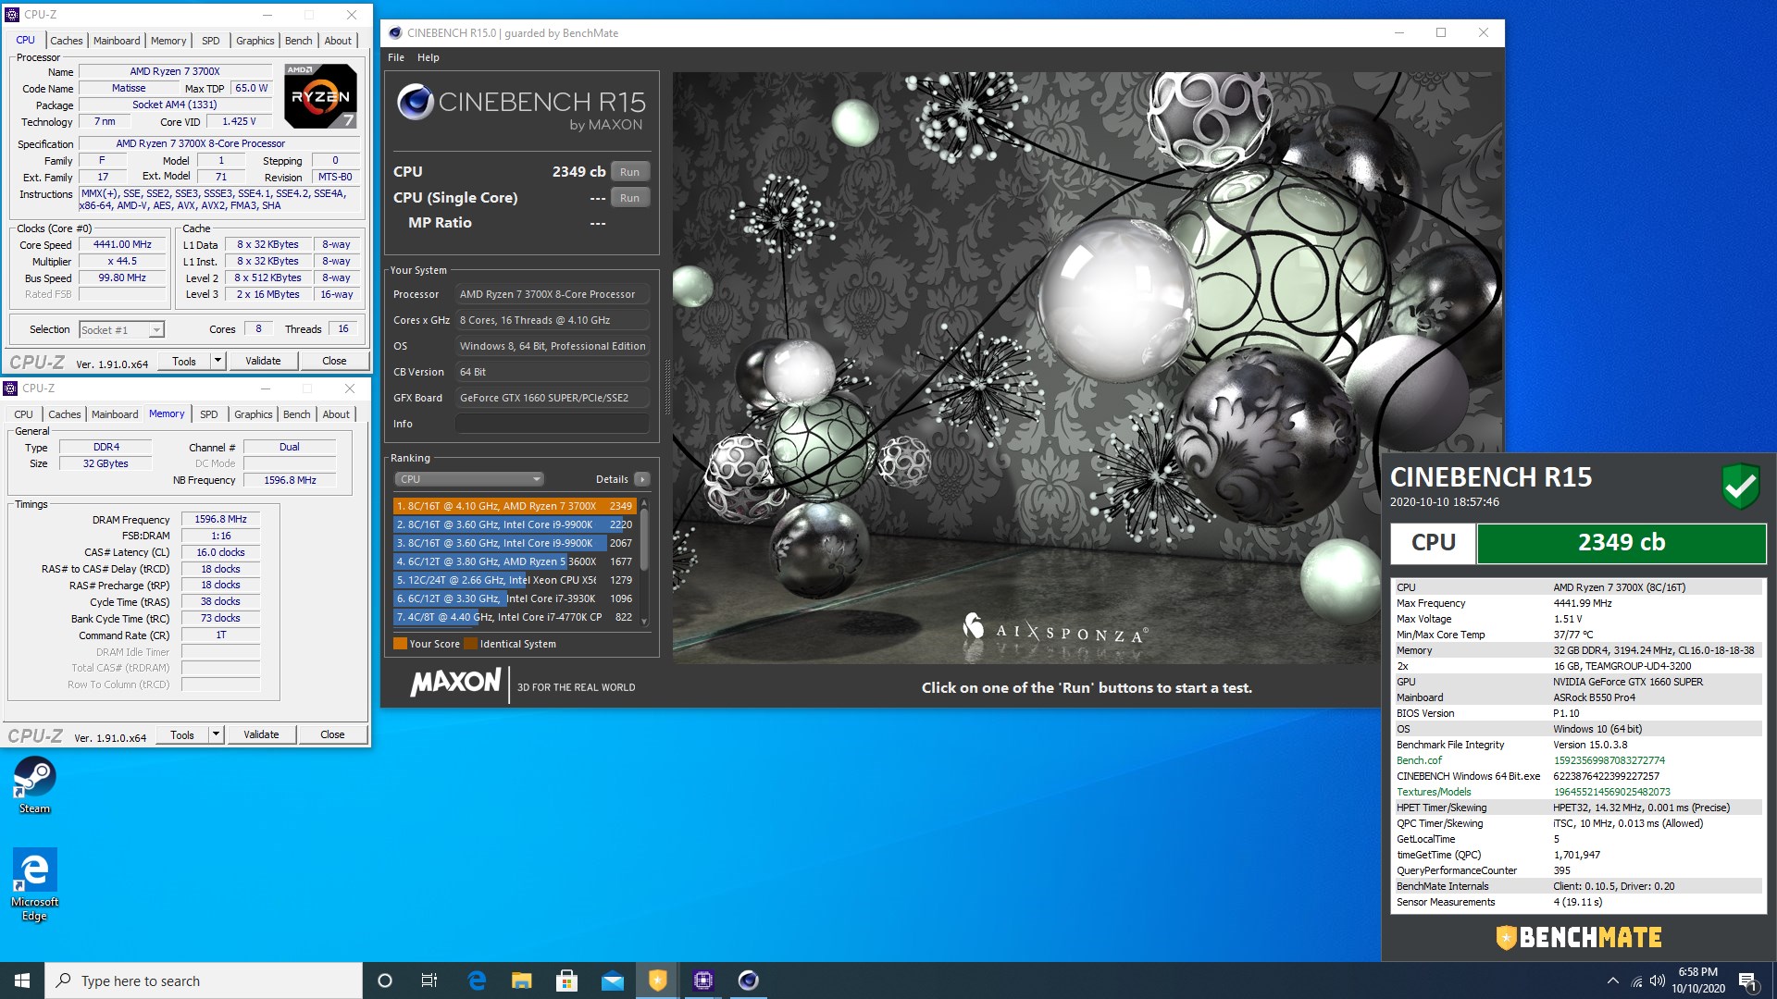Select ranking row 7 Intel Core i7-4770K
The image size is (1777, 999).
pyautogui.click(x=514, y=617)
